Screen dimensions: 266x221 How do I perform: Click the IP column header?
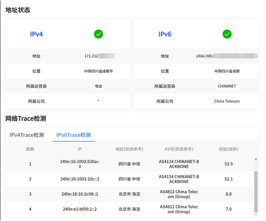(x=79, y=149)
